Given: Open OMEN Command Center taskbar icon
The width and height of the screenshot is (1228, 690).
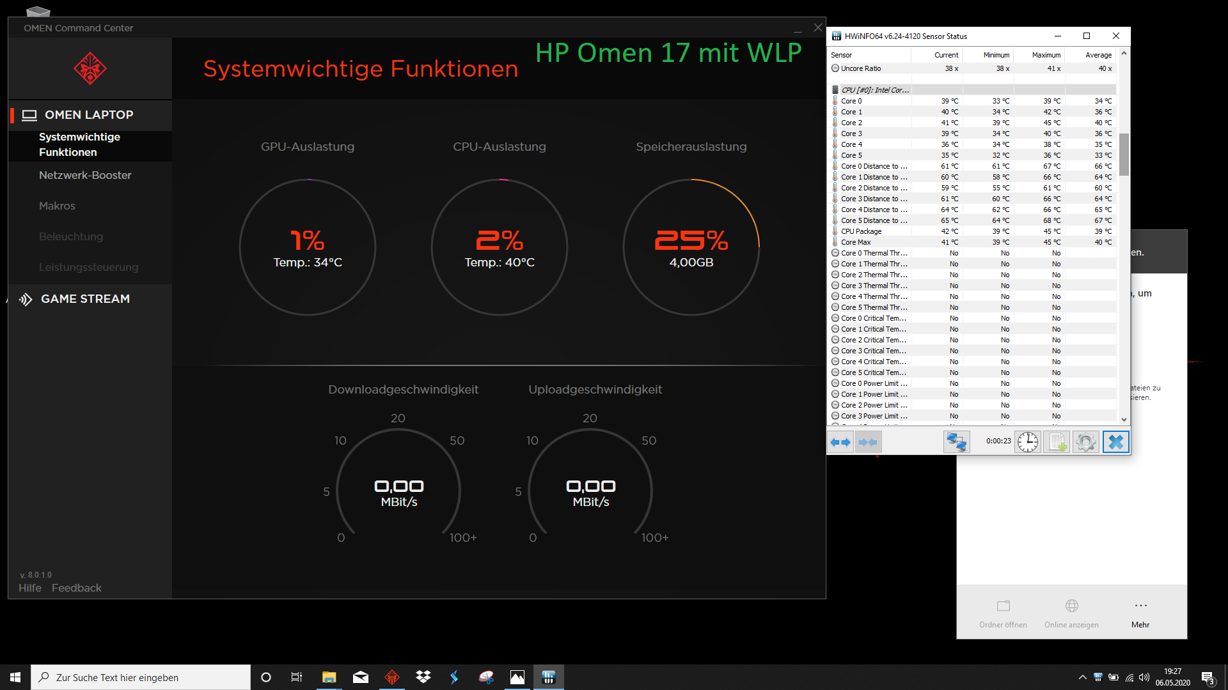Looking at the screenshot, I should [392, 677].
